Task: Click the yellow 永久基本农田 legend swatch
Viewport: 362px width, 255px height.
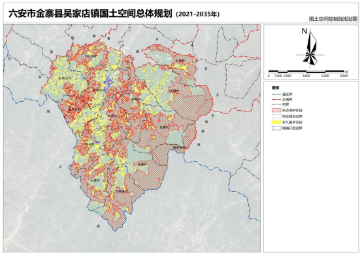Action: coord(276,122)
